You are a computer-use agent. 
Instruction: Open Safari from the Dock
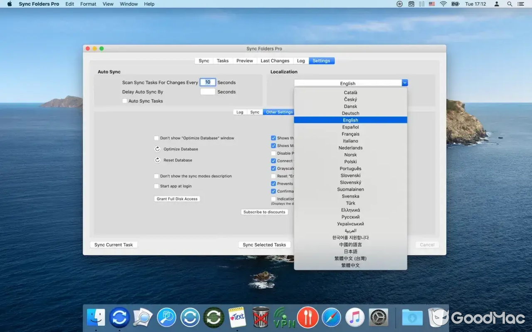click(331, 317)
